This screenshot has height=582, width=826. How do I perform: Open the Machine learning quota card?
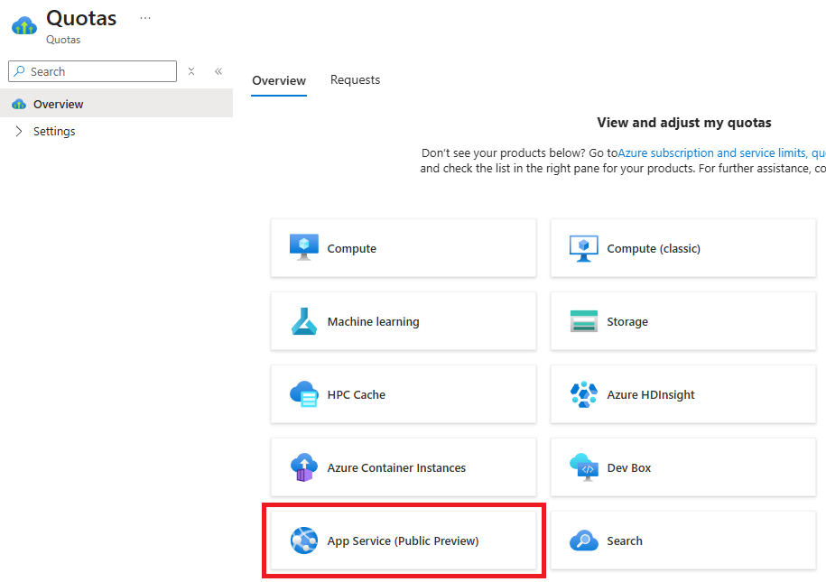(404, 321)
